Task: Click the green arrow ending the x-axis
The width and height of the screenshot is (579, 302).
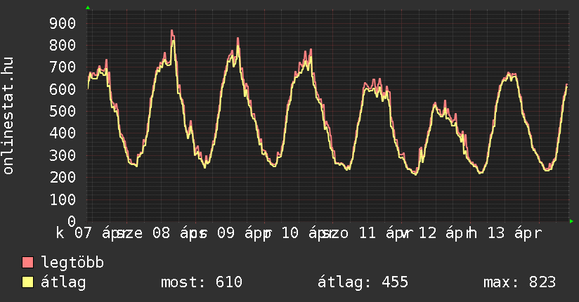Action: [571, 221]
